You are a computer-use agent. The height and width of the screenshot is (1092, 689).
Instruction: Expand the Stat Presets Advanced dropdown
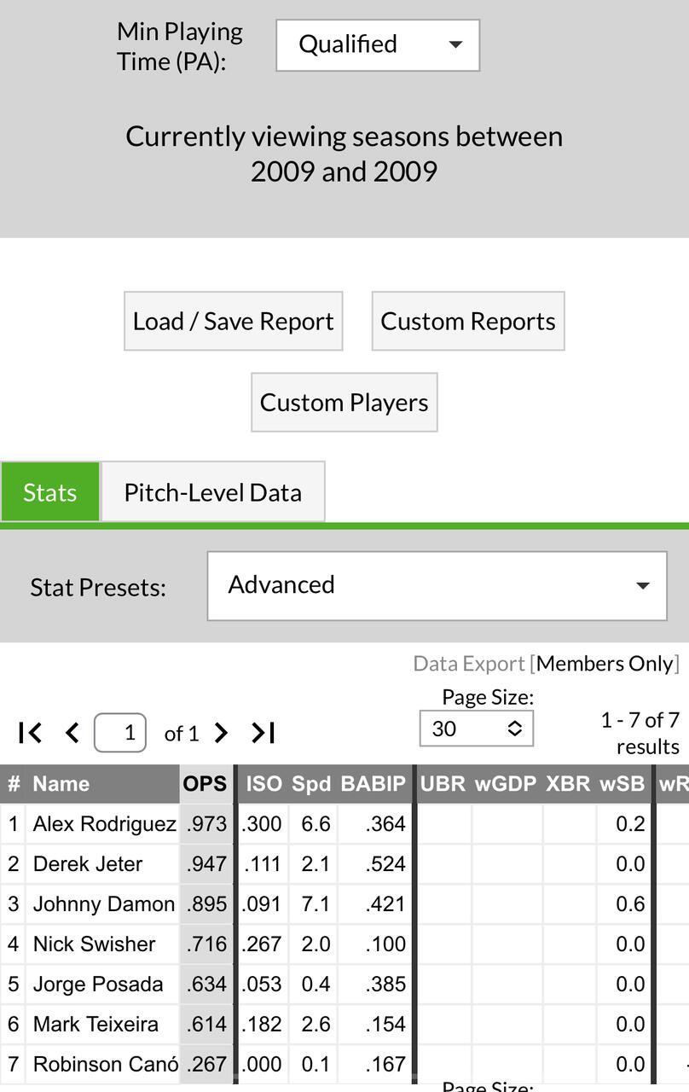coord(437,586)
